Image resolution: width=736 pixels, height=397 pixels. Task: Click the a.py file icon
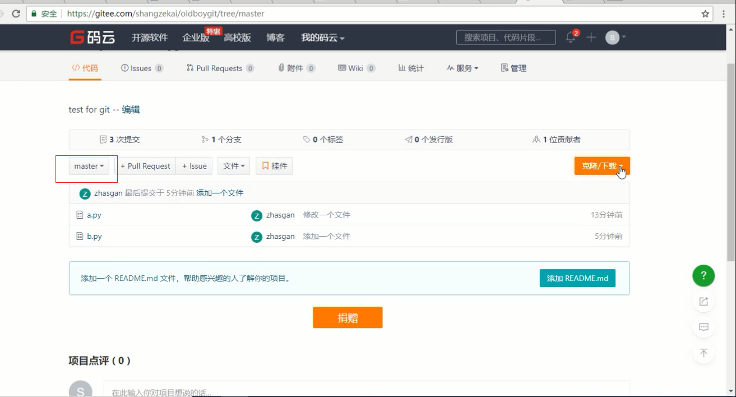pos(80,215)
